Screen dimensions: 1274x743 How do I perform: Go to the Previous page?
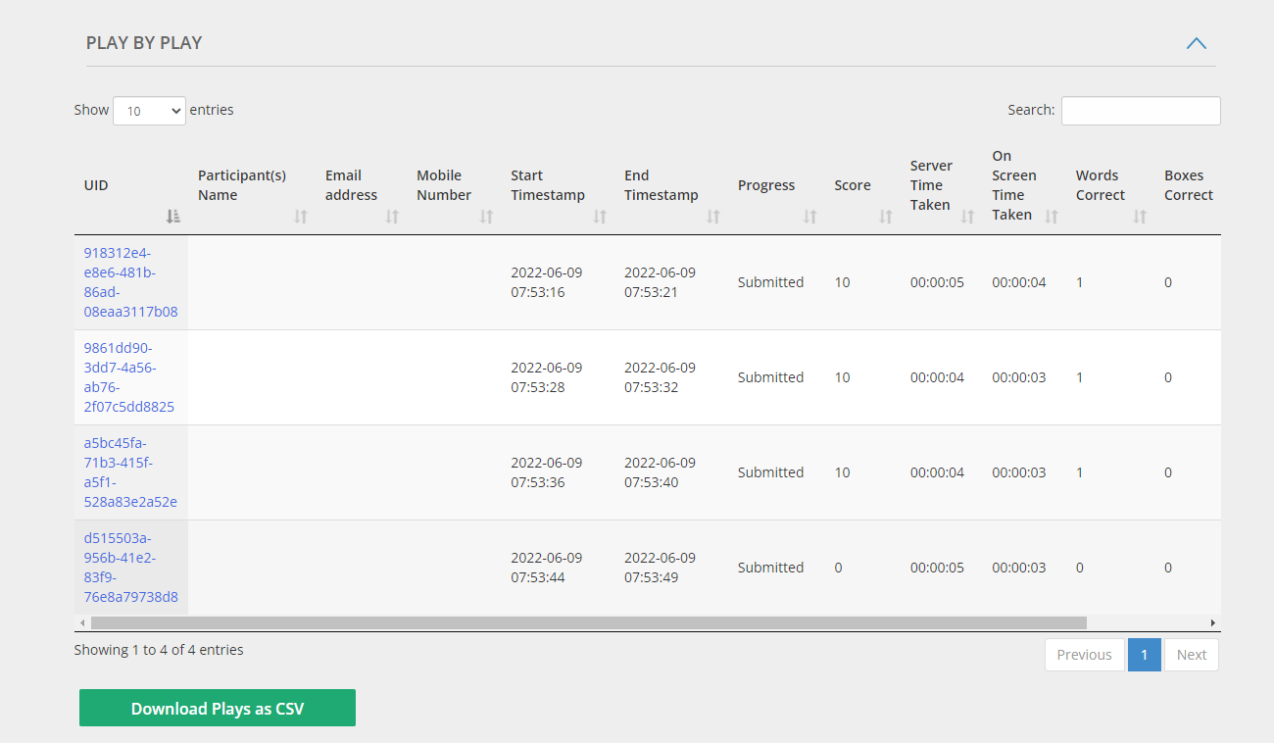pos(1084,655)
